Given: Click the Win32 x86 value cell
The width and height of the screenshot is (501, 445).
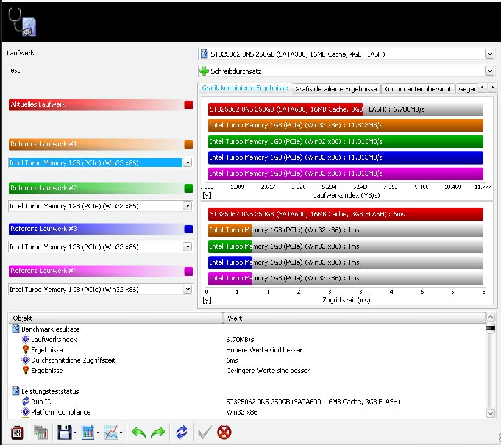Looking at the screenshot, I should (241, 411).
